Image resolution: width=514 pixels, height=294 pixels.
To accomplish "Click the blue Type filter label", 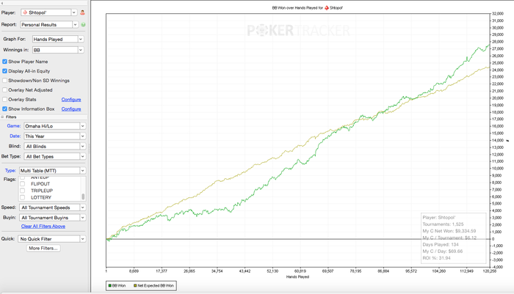I will [x=10, y=171].
